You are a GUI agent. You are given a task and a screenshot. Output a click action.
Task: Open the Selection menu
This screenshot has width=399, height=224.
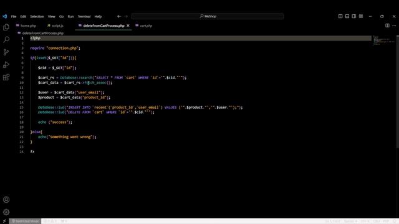[37, 17]
